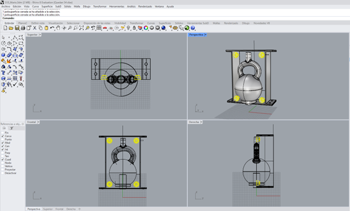350x211 pixels.
Task: Disable the Cen object snap
Action: tap(3, 146)
